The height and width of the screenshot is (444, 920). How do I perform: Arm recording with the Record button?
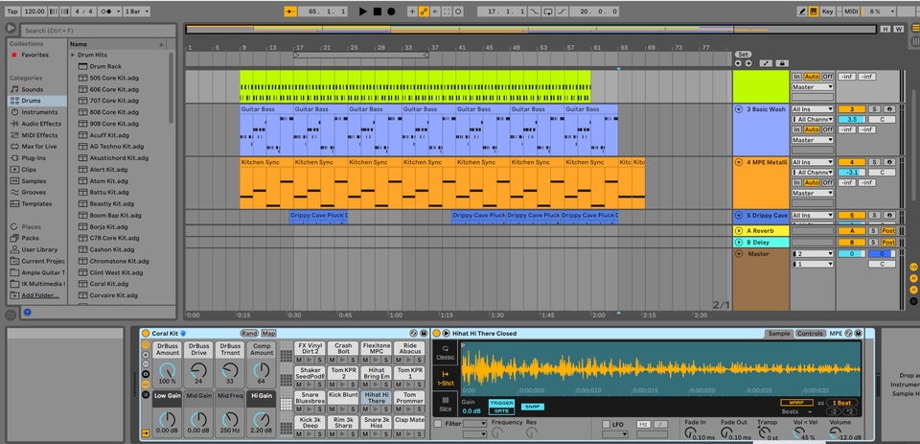[x=391, y=12]
